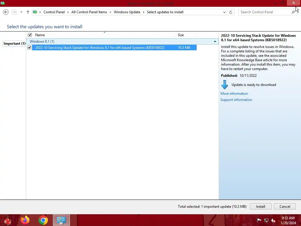This screenshot has height=226, width=301.
Task: Close the window with the X button
Action: 294,3
